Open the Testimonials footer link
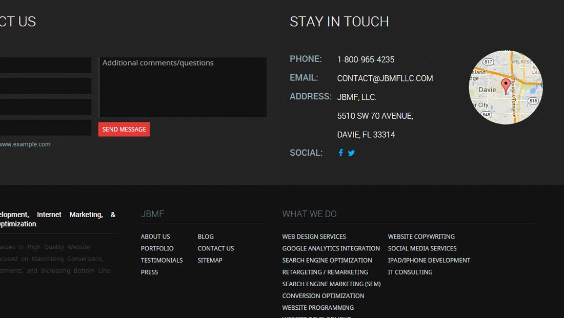Image resolution: width=564 pixels, height=318 pixels. tap(162, 260)
